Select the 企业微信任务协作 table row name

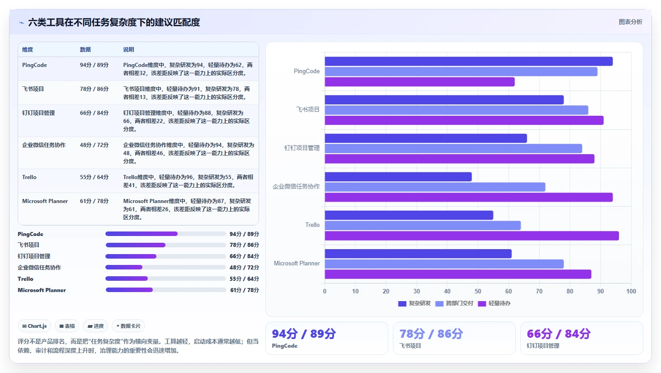pyautogui.click(x=44, y=145)
